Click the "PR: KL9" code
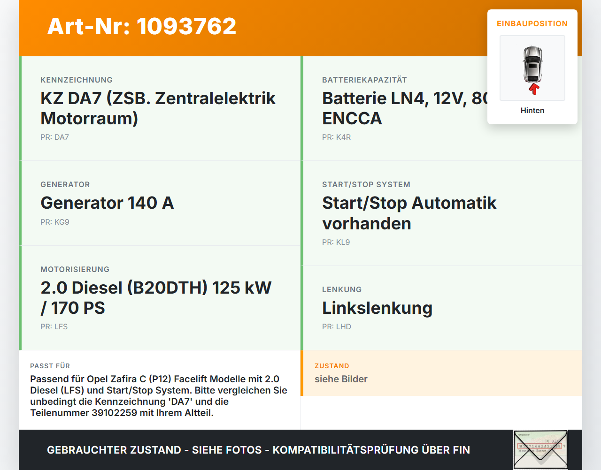 point(336,242)
